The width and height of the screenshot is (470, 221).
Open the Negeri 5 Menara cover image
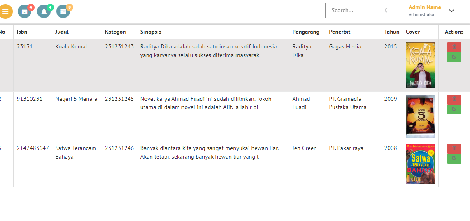pos(420,116)
